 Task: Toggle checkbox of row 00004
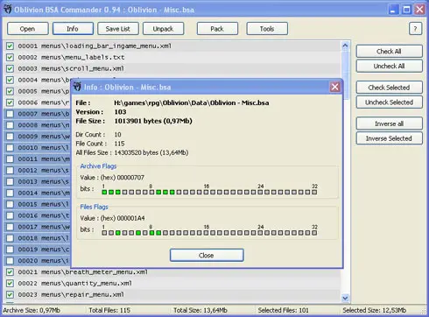click(x=10, y=80)
